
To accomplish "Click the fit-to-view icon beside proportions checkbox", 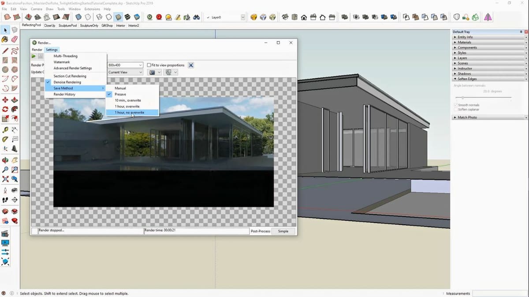I will click(191, 65).
